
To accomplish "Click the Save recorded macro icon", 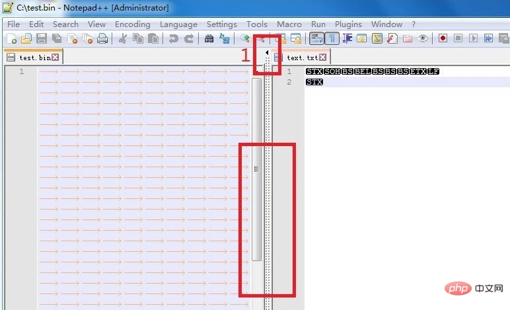I will click(503, 38).
